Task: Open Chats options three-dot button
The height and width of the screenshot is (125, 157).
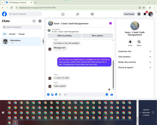Action: 34,21
